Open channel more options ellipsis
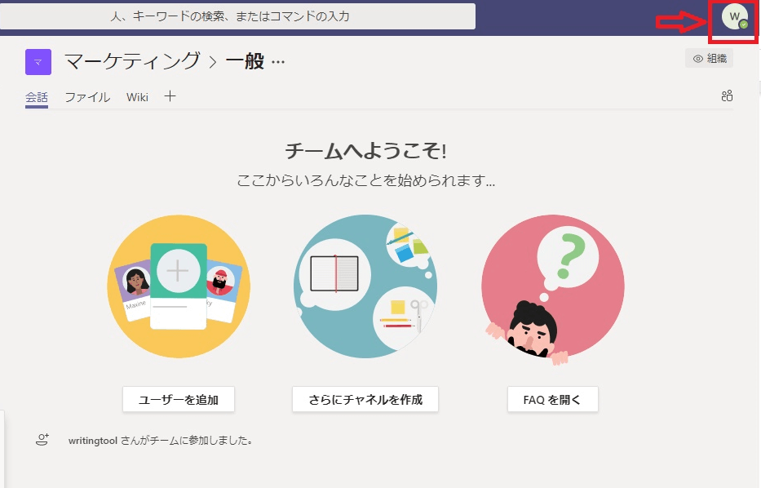The height and width of the screenshot is (488, 761). (x=278, y=61)
